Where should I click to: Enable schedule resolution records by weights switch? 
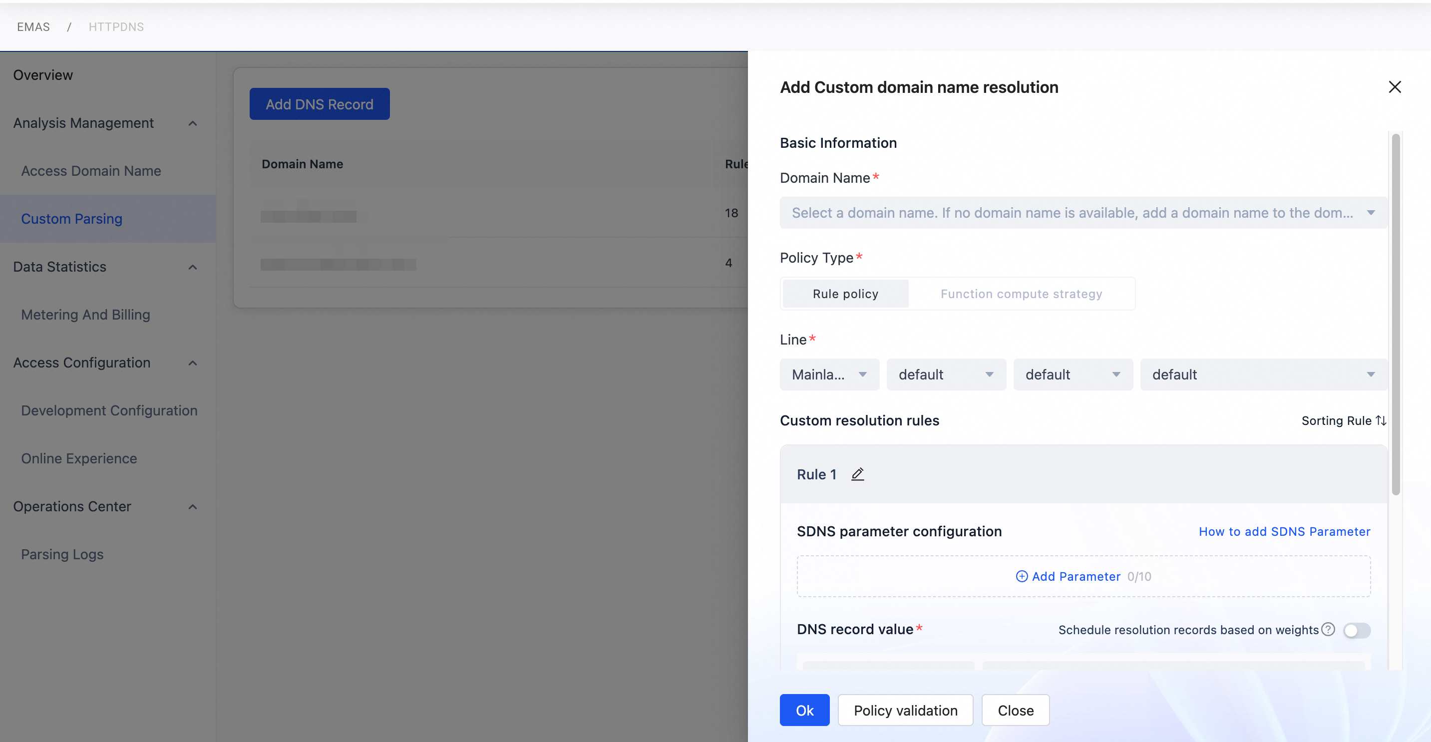1357,630
